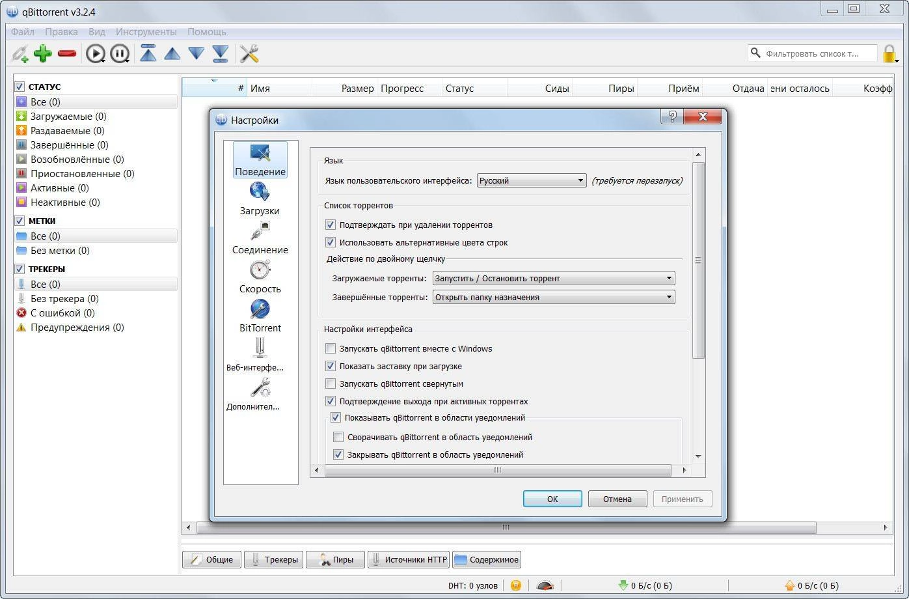Toggle Показать заставку при загрузке checkbox
This screenshot has width=909, height=599.
point(331,367)
